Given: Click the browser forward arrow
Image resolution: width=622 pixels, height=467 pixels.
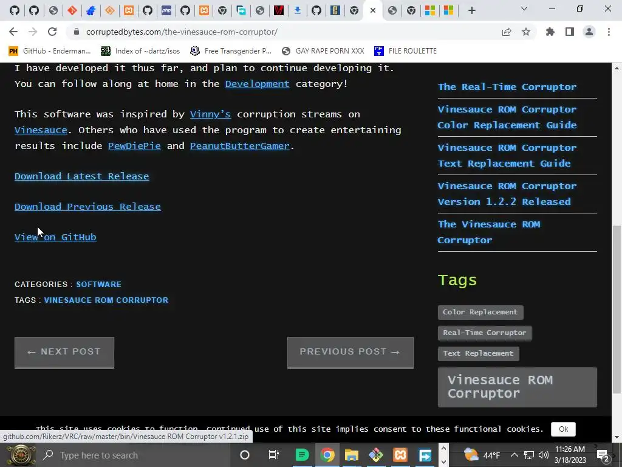Looking at the screenshot, I should point(33,32).
